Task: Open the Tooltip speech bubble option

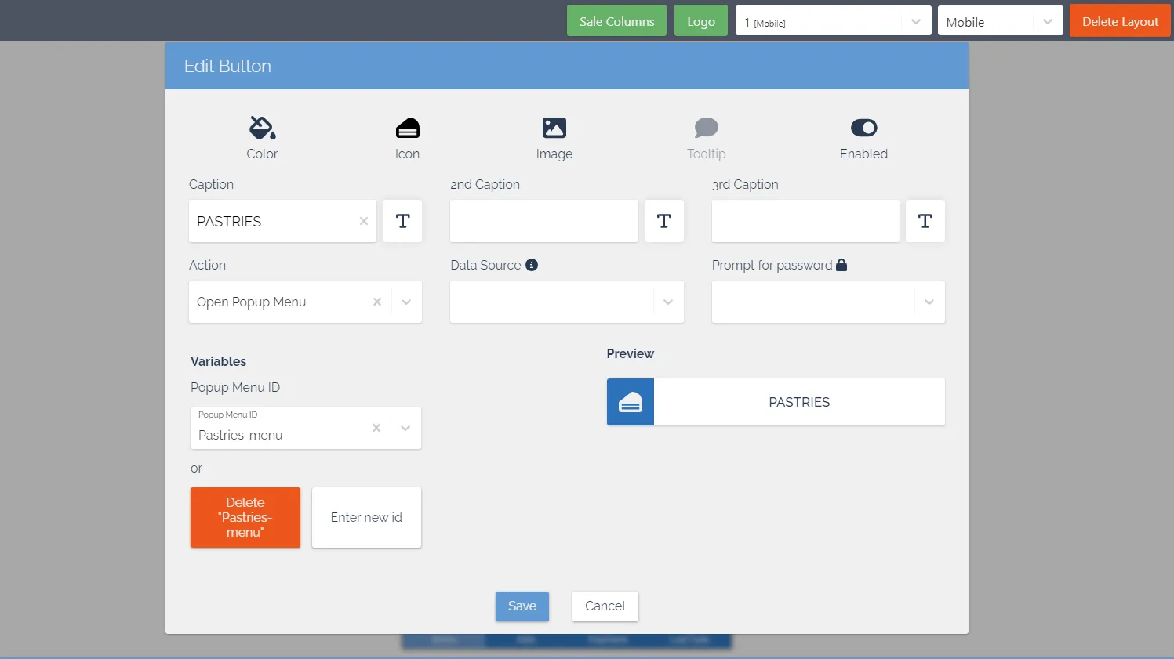Action: tap(707, 138)
